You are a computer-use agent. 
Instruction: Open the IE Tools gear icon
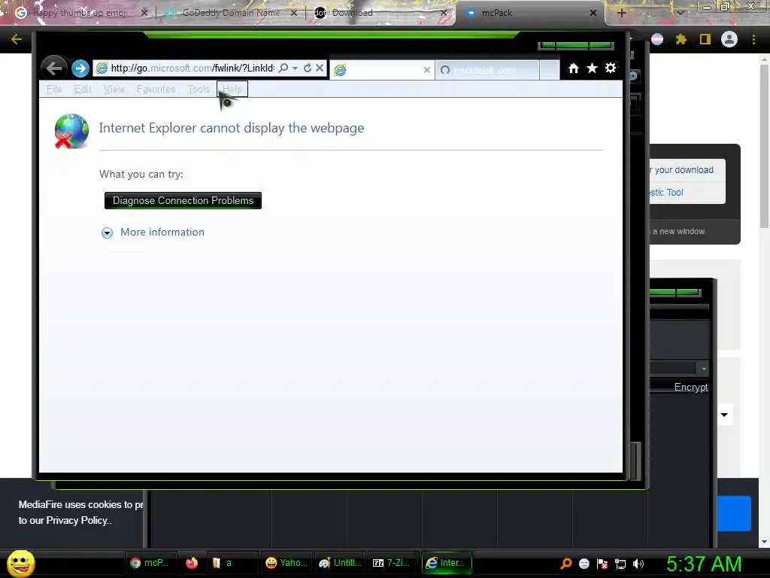pyautogui.click(x=611, y=68)
